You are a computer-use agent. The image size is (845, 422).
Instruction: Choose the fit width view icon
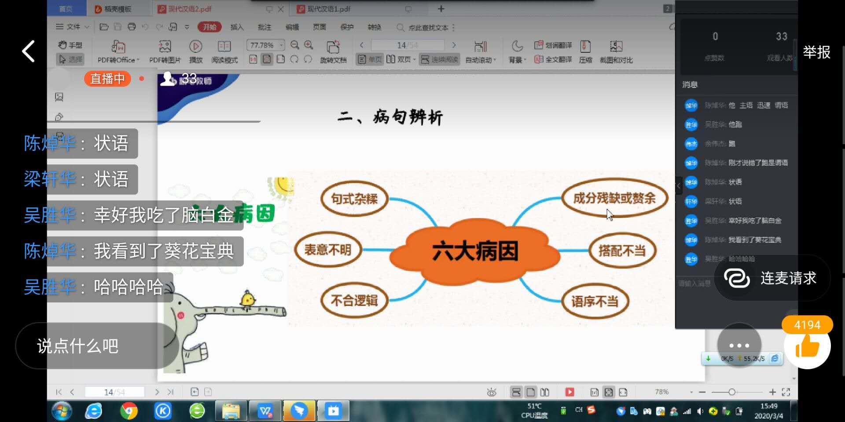click(x=281, y=59)
